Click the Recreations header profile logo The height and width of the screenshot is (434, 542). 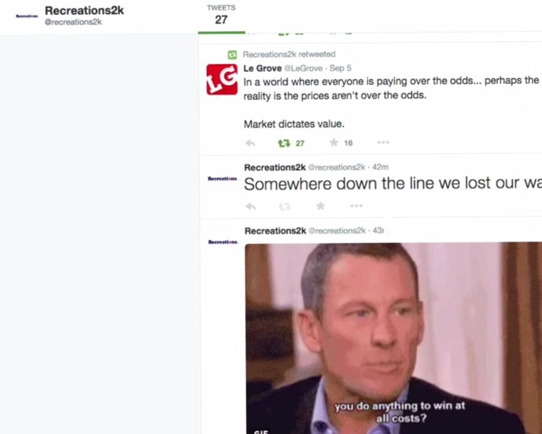(x=27, y=16)
